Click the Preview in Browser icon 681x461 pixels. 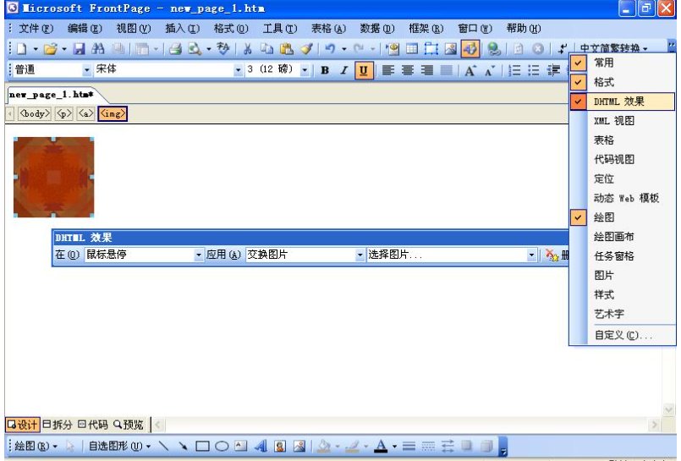coord(195,48)
